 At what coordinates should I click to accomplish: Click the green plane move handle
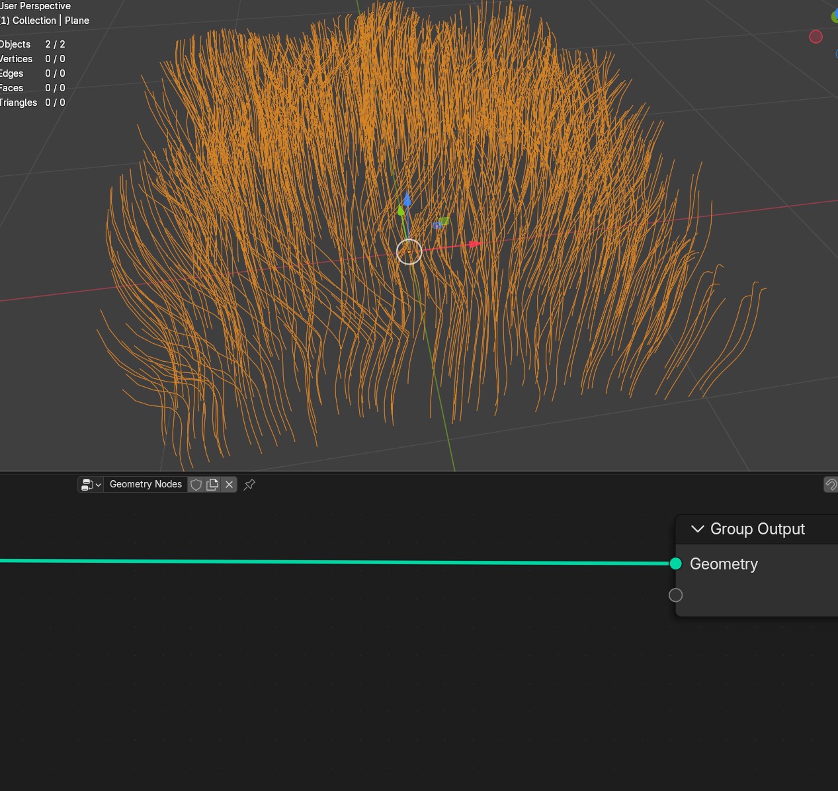click(x=444, y=221)
